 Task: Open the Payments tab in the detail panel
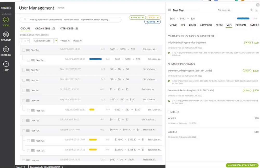click(x=240, y=25)
